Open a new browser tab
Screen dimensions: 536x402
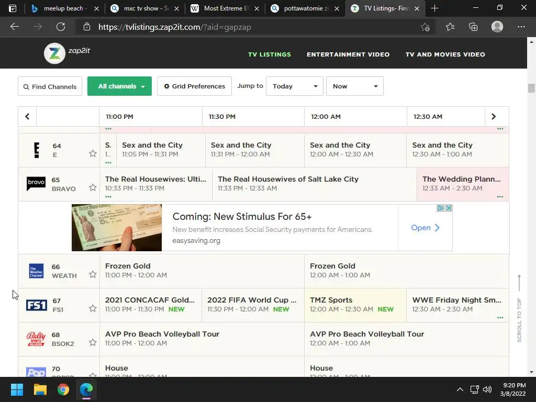tap(434, 8)
